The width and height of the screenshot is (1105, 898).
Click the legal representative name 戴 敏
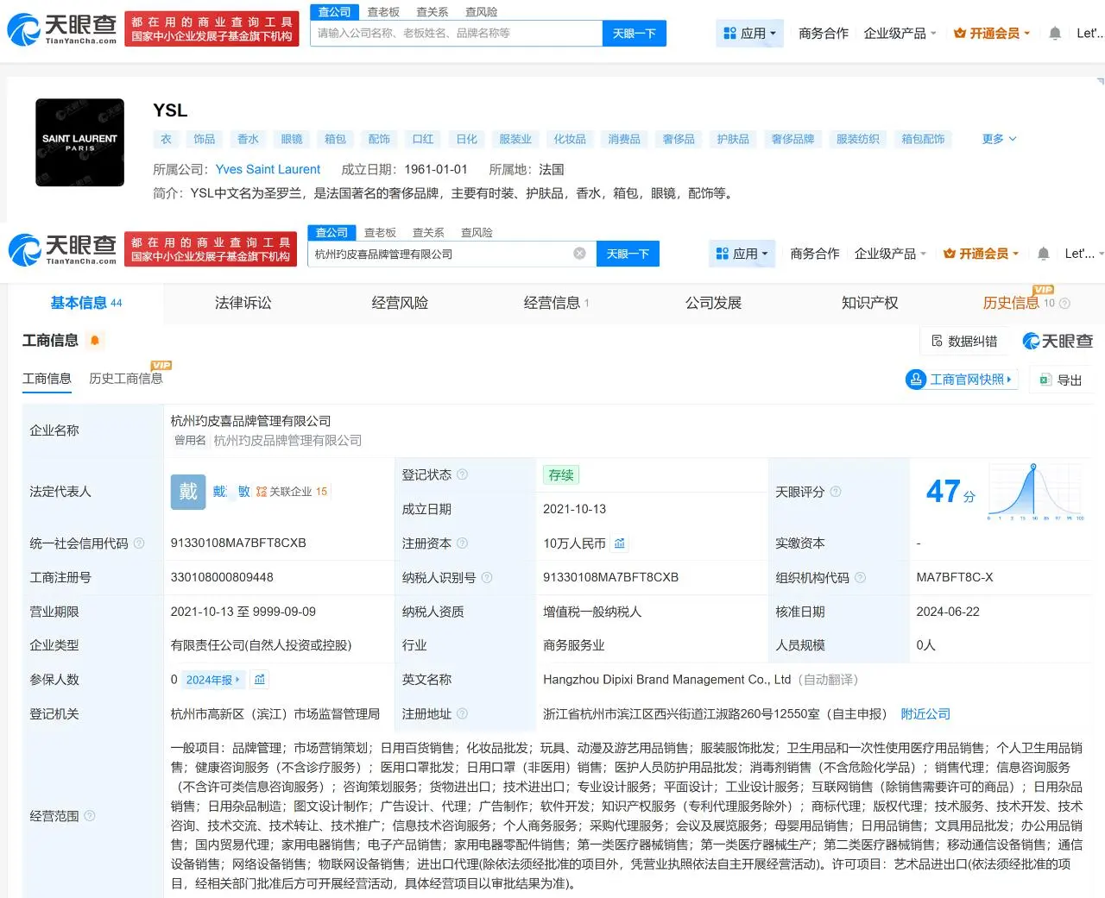click(x=231, y=492)
